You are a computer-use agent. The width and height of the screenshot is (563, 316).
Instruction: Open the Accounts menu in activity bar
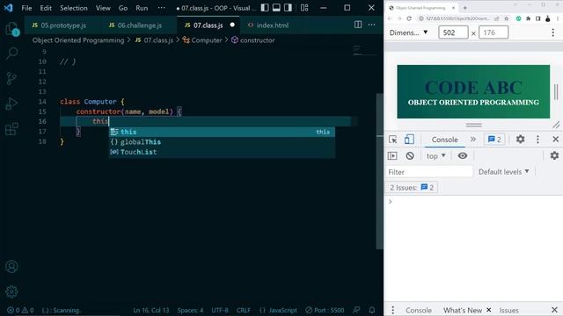[x=11, y=267]
